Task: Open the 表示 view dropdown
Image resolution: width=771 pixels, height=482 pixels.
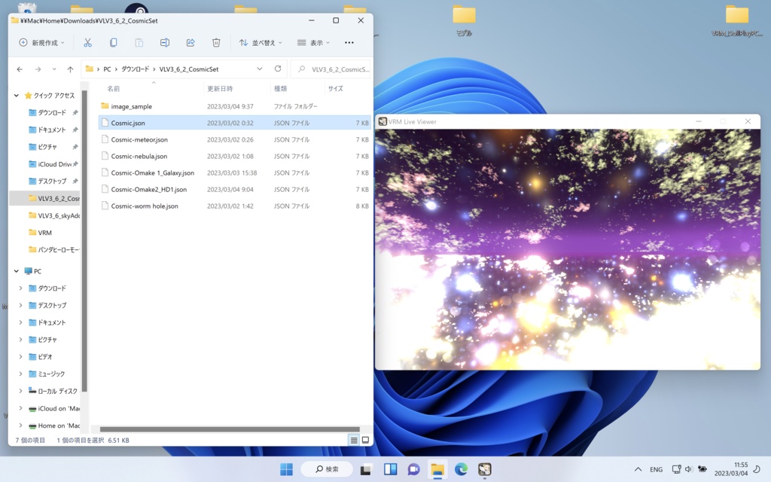Action: tap(313, 43)
